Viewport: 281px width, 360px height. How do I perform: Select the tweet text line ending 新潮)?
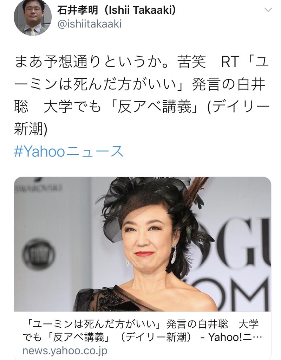[x=31, y=129]
